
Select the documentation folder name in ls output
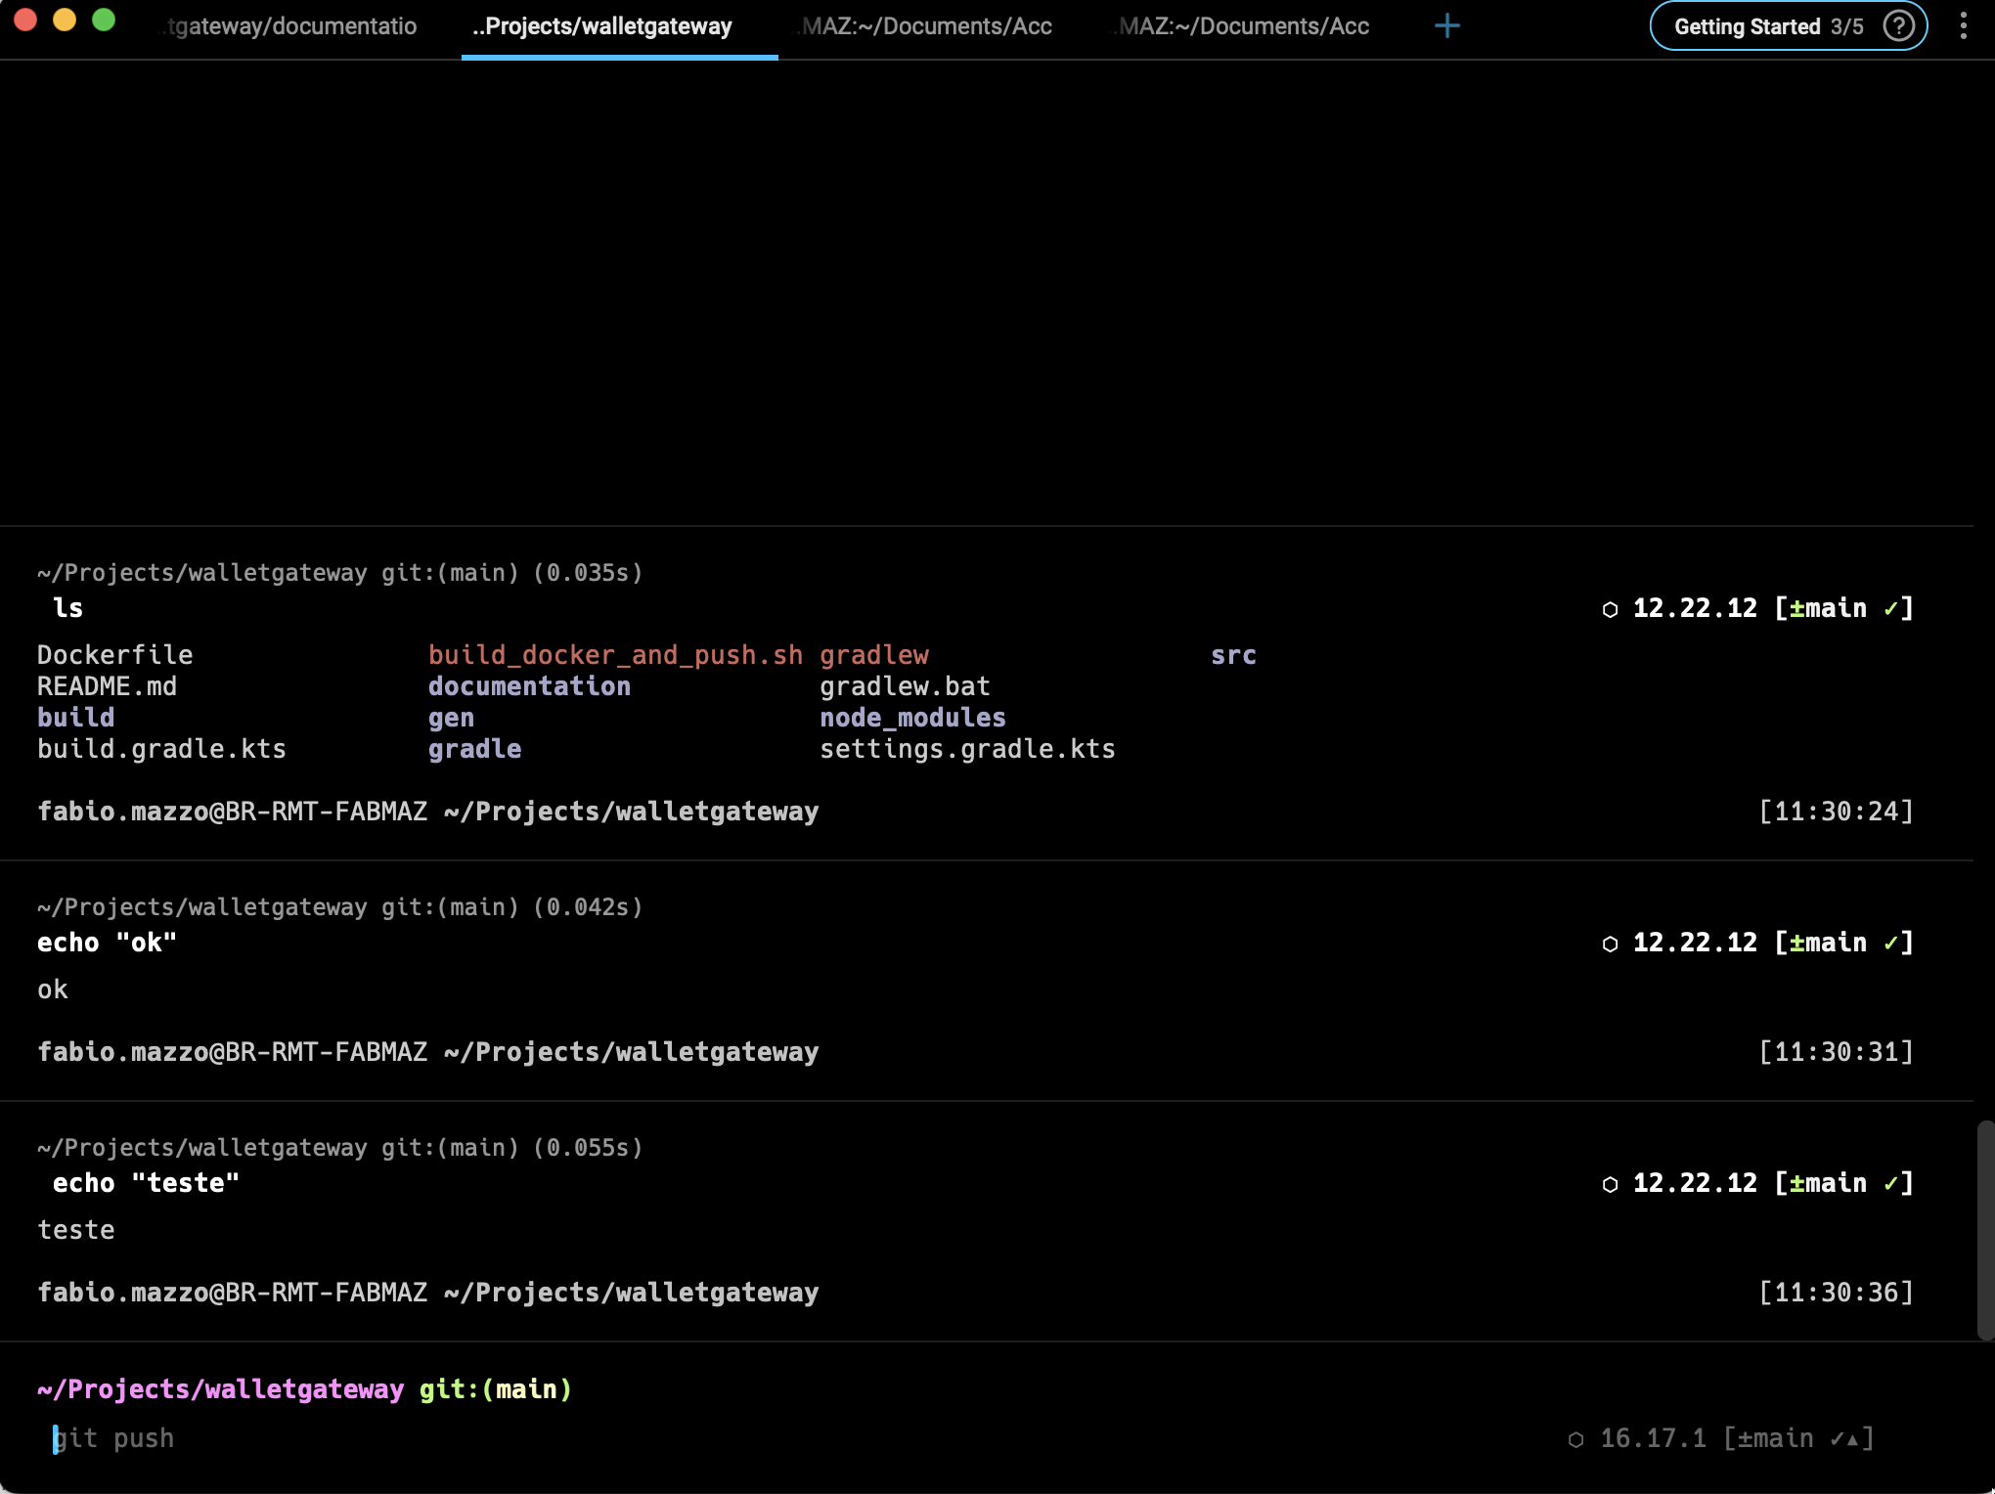click(x=528, y=685)
